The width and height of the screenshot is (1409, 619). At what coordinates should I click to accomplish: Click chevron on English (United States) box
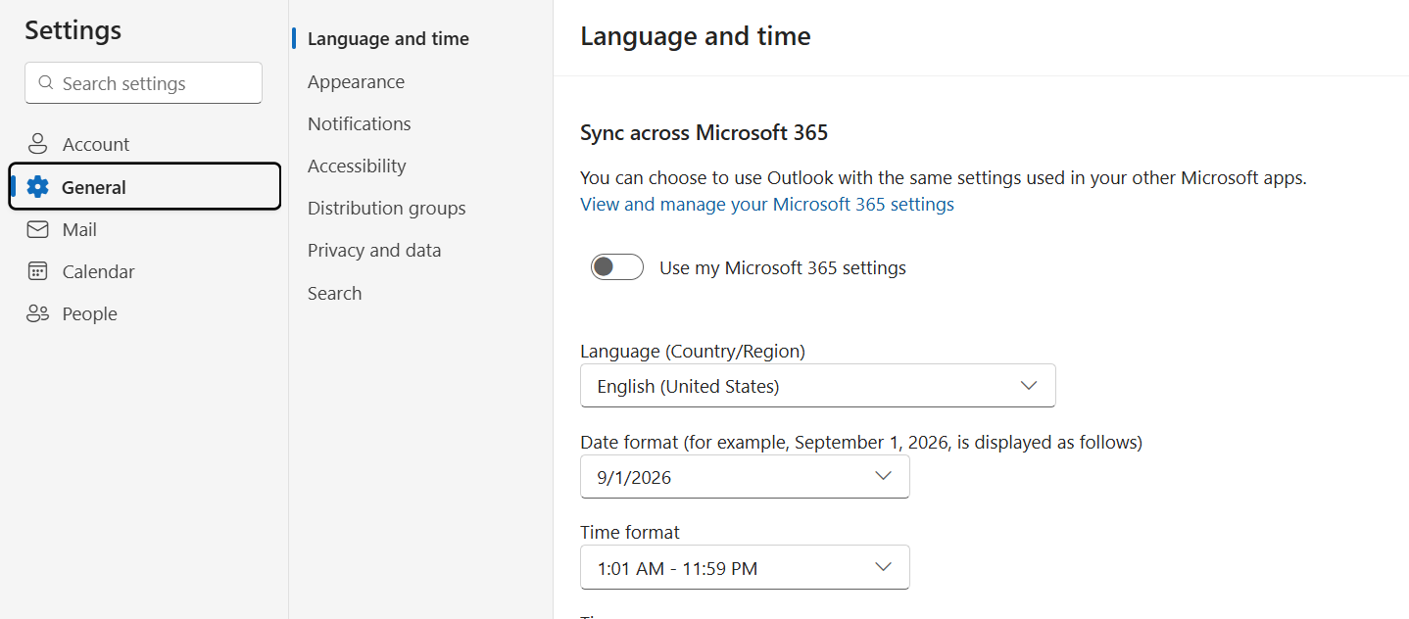click(x=1029, y=386)
